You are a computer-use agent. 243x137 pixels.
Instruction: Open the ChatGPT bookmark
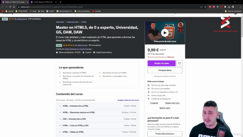[x=50, y=11]
